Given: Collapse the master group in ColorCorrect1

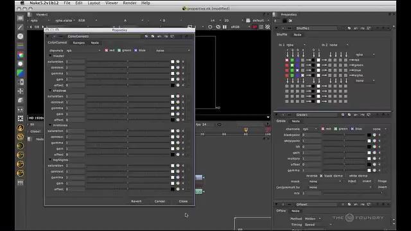Looking at the screenshot, I should 50,56.
